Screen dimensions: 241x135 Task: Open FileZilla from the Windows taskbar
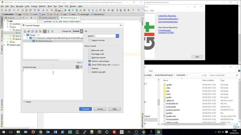pyautogui.click(x=114, y=132)
